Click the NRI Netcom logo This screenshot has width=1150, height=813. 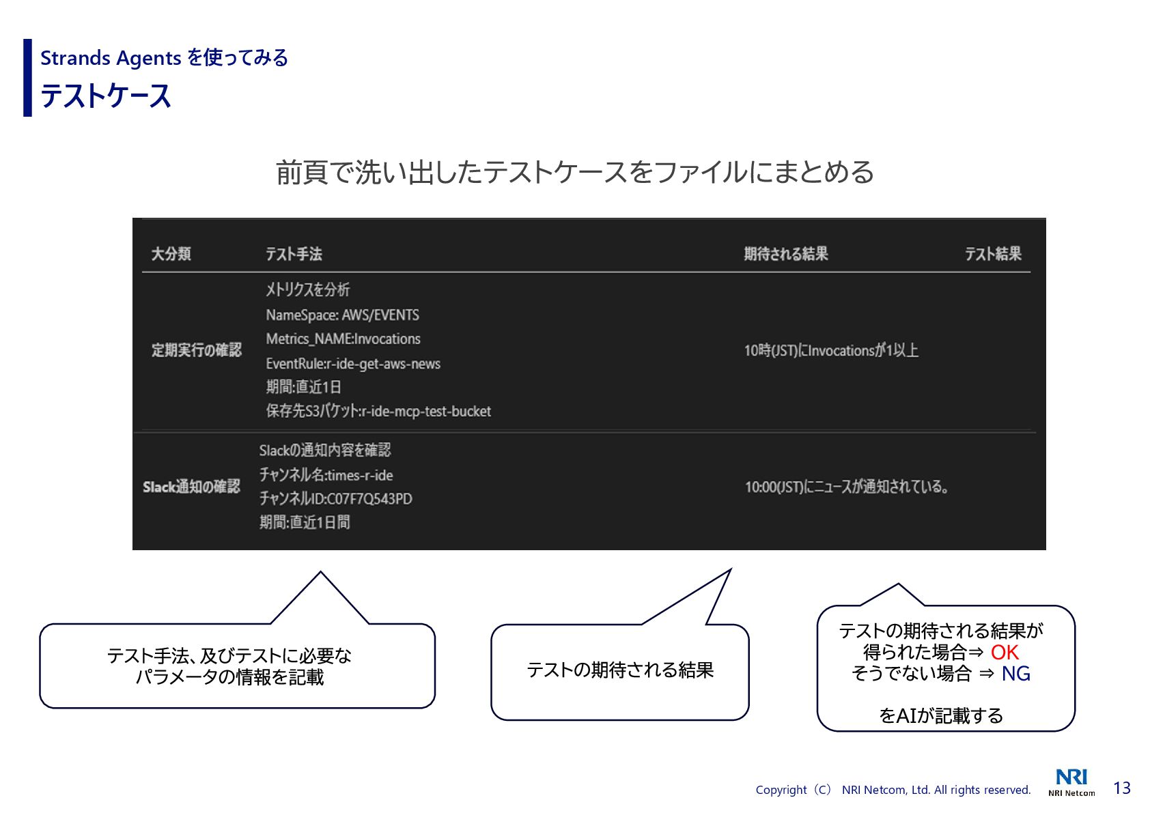1071,782
